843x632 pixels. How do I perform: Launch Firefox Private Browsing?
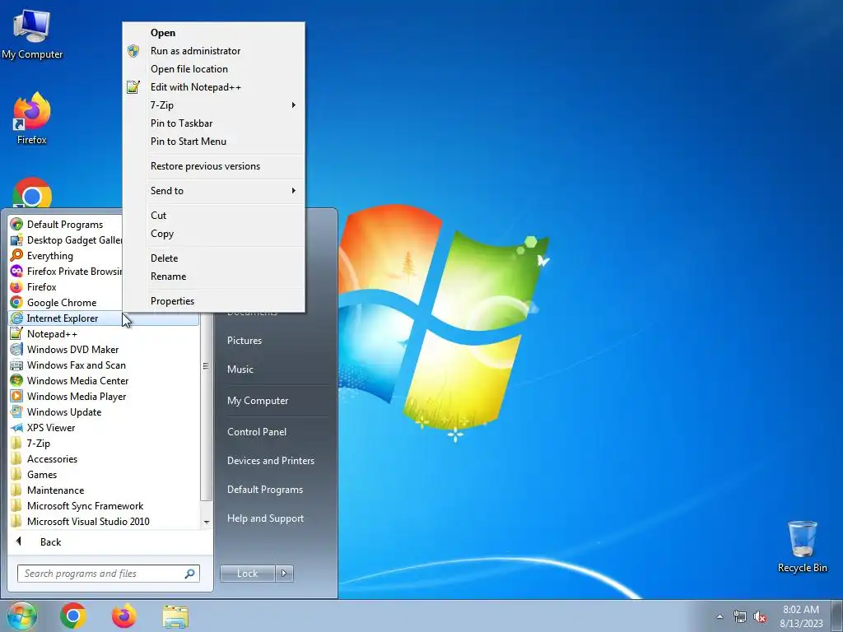coord(66,272)
